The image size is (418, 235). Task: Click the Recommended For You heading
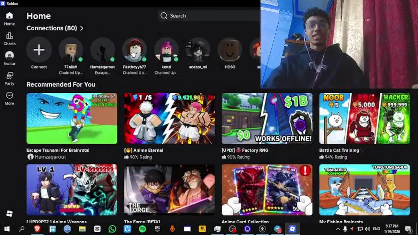pyautogui.click(x=61, y=85)
